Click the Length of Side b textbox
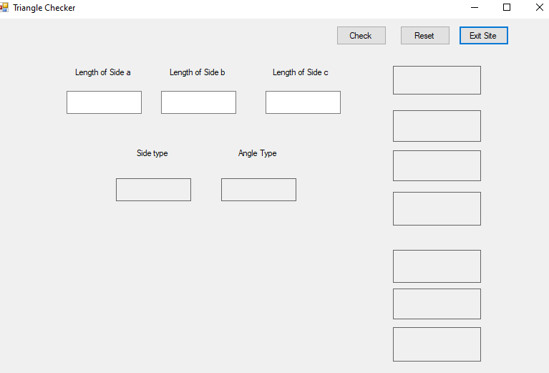The image size is (549, 373). coord(198,102)
